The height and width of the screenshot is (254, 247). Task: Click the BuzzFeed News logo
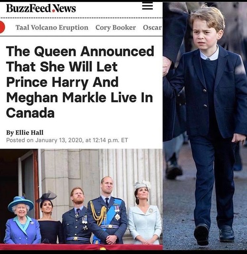click(x=41, y=8)
